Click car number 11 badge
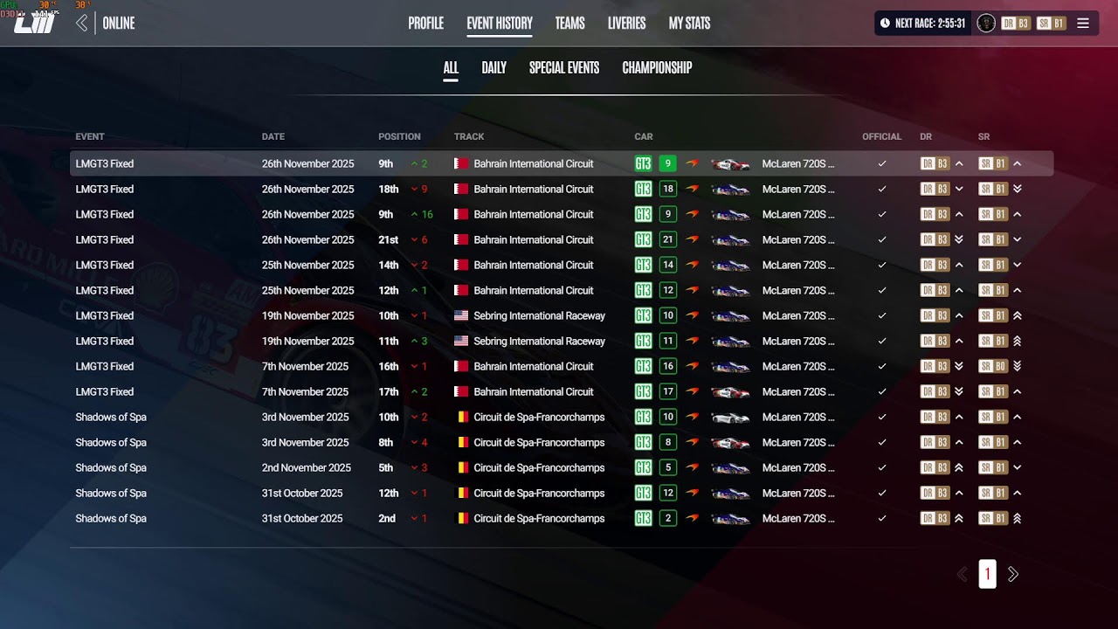Viewport: 1118px width, 629px height. pos(668,341)
